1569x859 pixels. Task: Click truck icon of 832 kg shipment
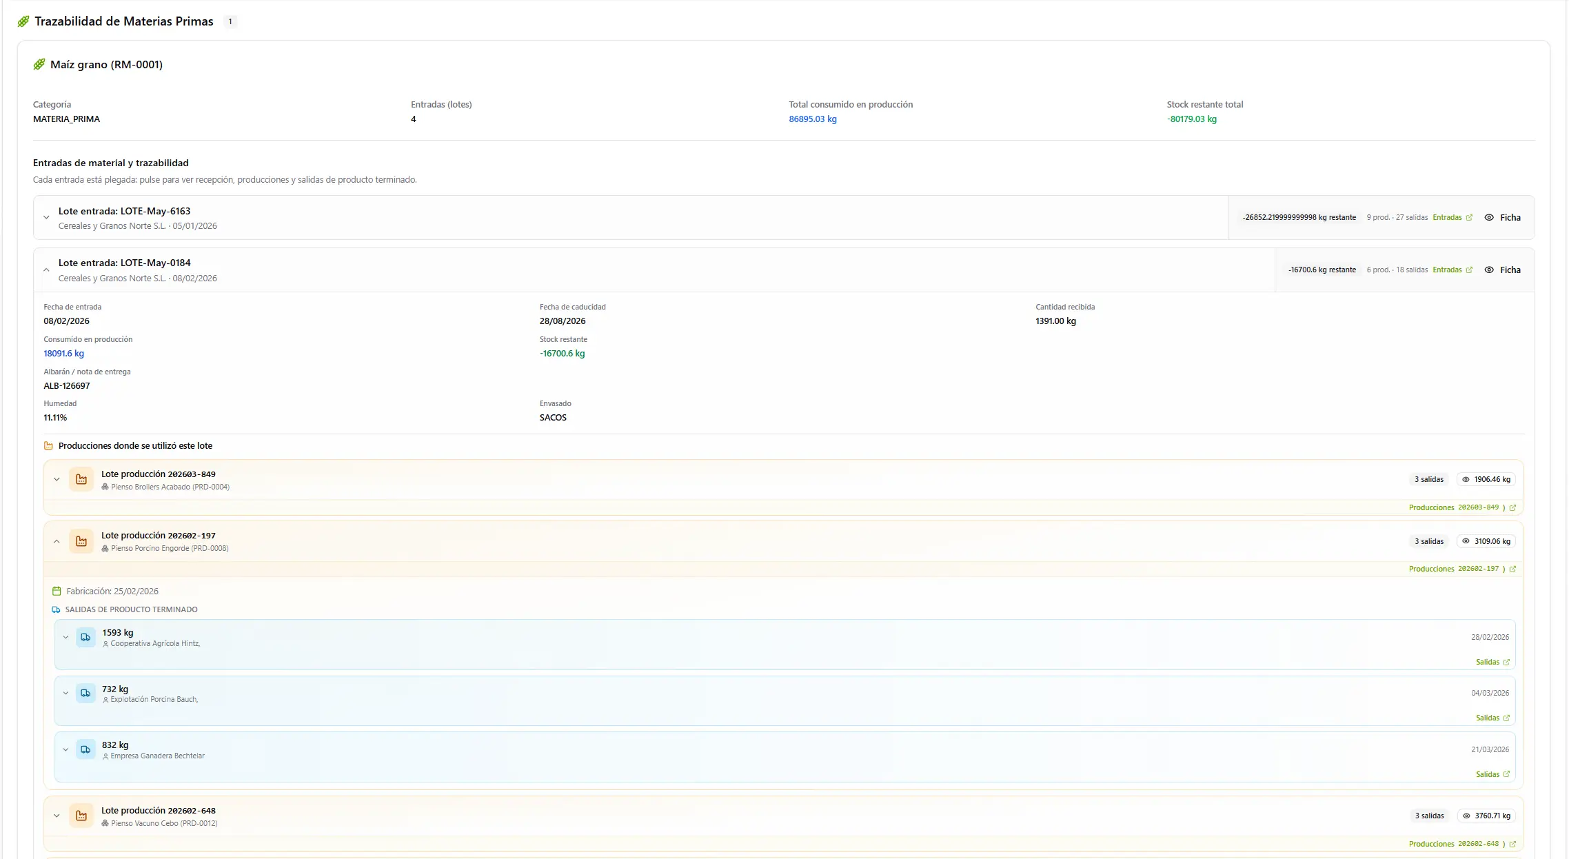85,749
